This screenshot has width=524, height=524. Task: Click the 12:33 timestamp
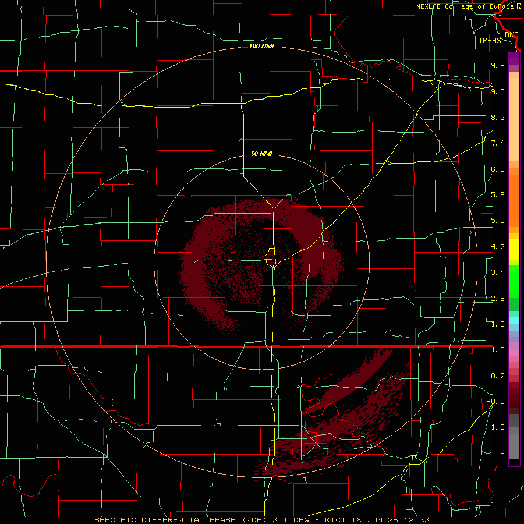416,520
